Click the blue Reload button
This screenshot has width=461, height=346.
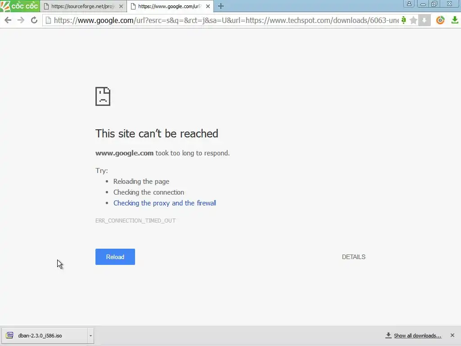(115, 257)
